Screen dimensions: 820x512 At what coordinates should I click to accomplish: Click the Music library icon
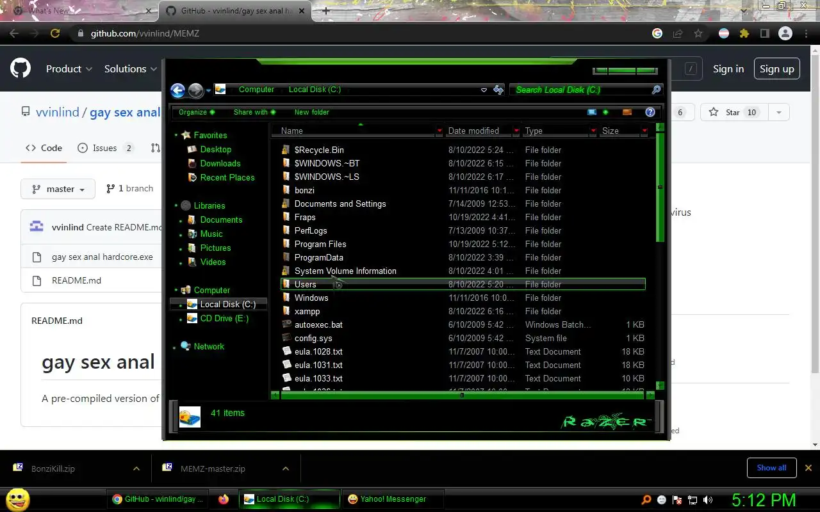193,234
